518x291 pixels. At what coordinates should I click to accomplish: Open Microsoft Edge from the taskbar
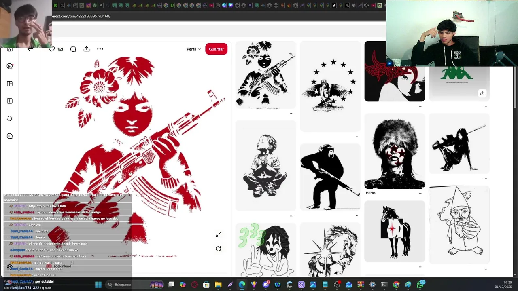(242, 285)
